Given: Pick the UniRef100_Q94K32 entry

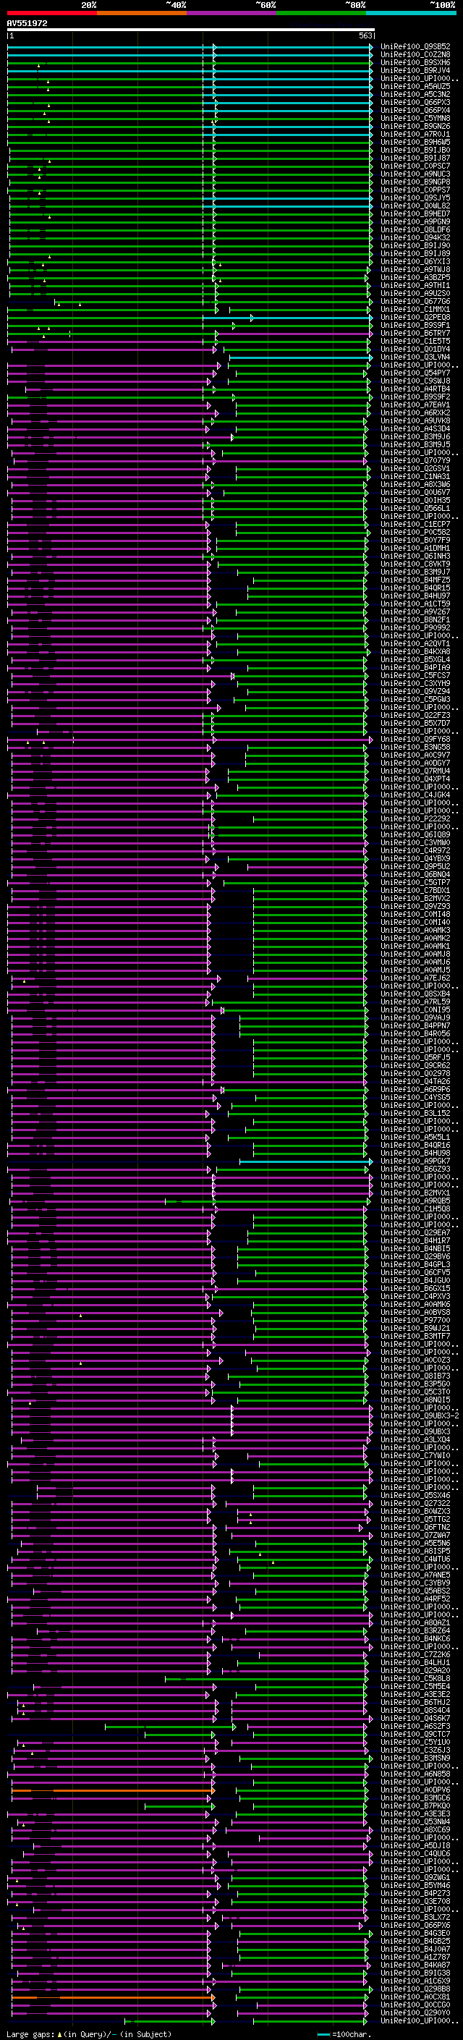Looking at the screenshot, I should pos(415,237).
